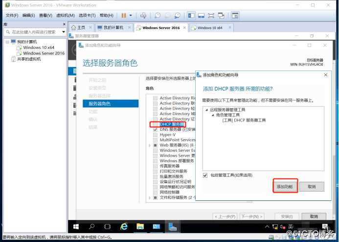Image resolution: width=339 pixels, height=242 pixels.
Task: Collapse 角色管理工具 tree node
Action: pos(213,115)
